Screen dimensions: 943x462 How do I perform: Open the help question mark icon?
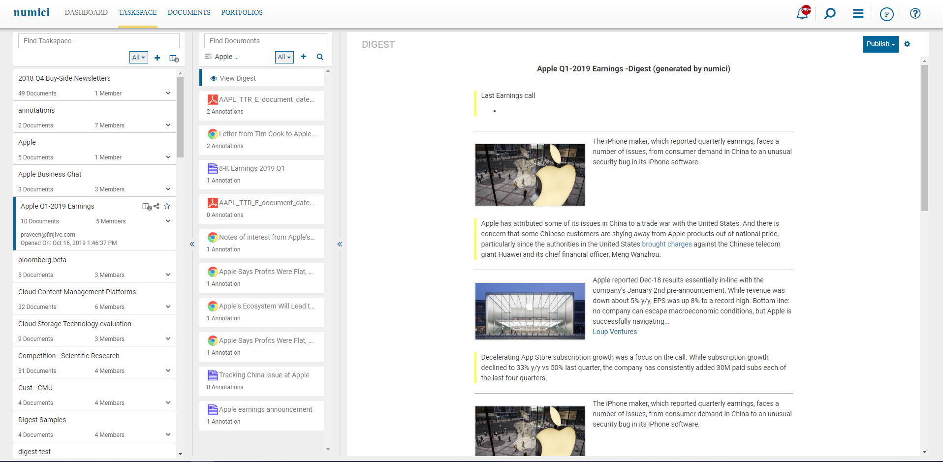(x=915, y=13)
